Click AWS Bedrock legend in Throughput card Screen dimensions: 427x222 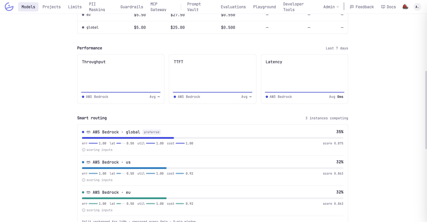[x=95, y=97]
